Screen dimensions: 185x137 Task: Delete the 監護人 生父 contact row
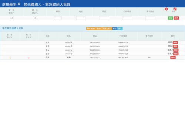[x=176, y=50]
